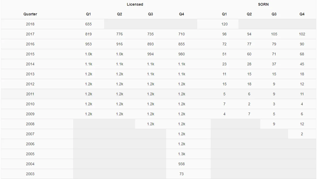
Task: Click the 2018 SORN Q1 value 120
Action: tap(224, 24)
